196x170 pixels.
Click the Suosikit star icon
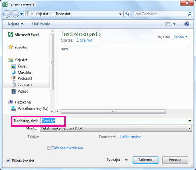click(x=10, y=47)
